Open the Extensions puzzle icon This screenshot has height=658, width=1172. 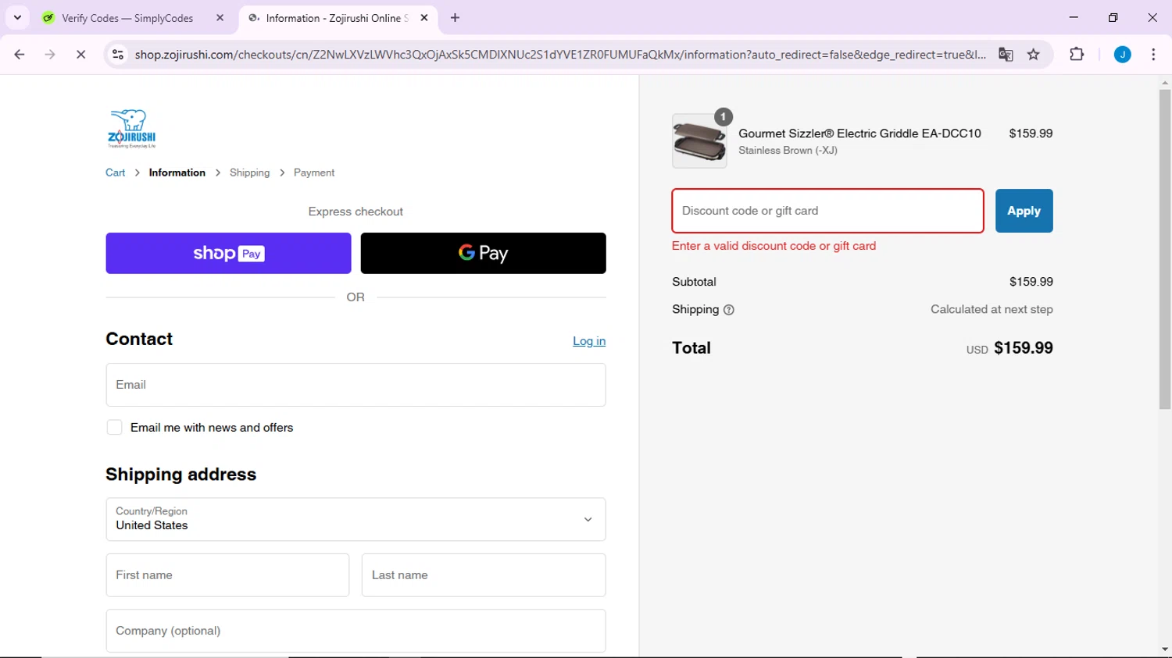[x=1077, y=55]
